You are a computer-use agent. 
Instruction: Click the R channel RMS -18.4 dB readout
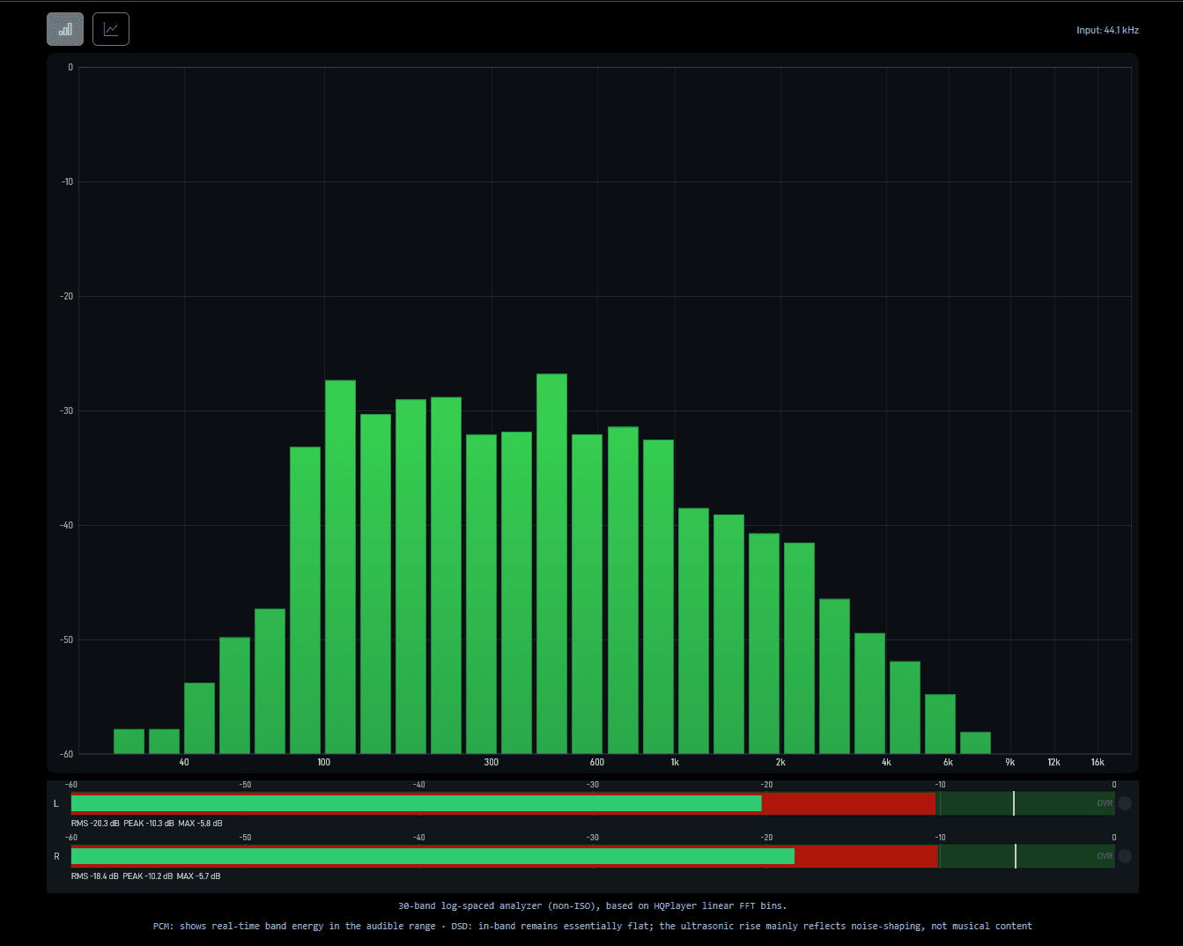(x=94, y=876)
